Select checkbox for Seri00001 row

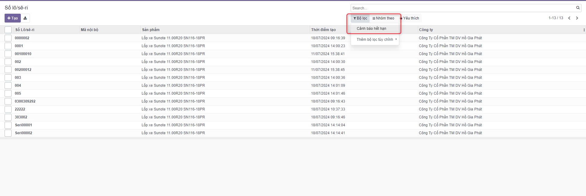[x=8, y=125]
